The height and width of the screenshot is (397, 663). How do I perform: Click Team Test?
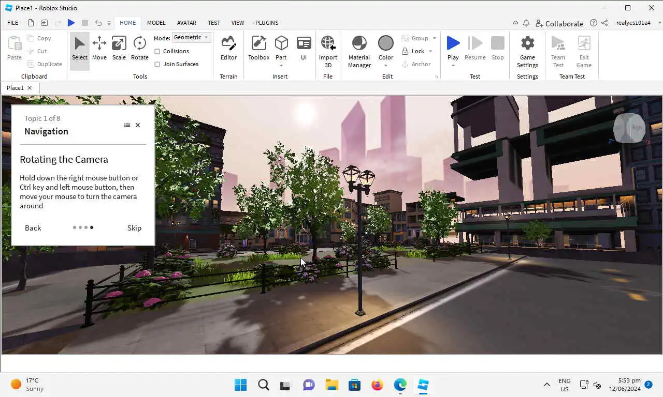coord(558,52)
